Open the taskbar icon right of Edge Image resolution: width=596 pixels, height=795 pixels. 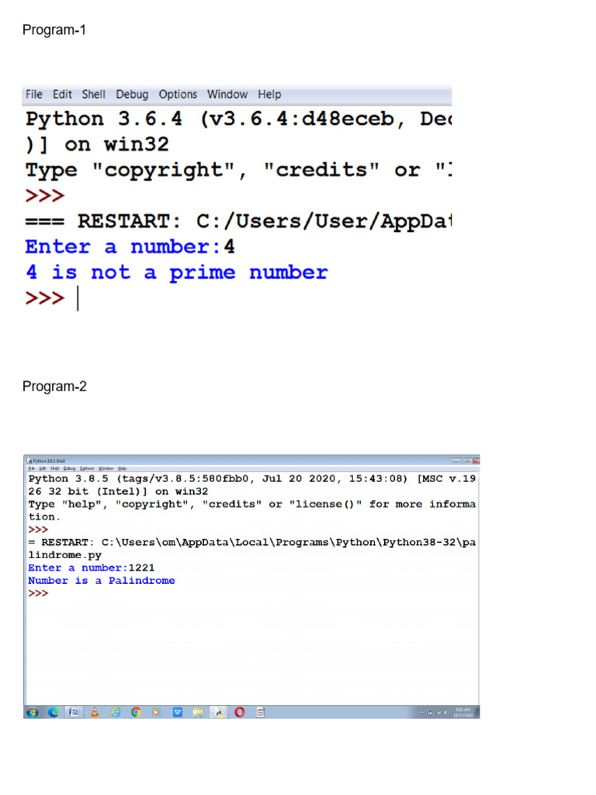[74, 713]
